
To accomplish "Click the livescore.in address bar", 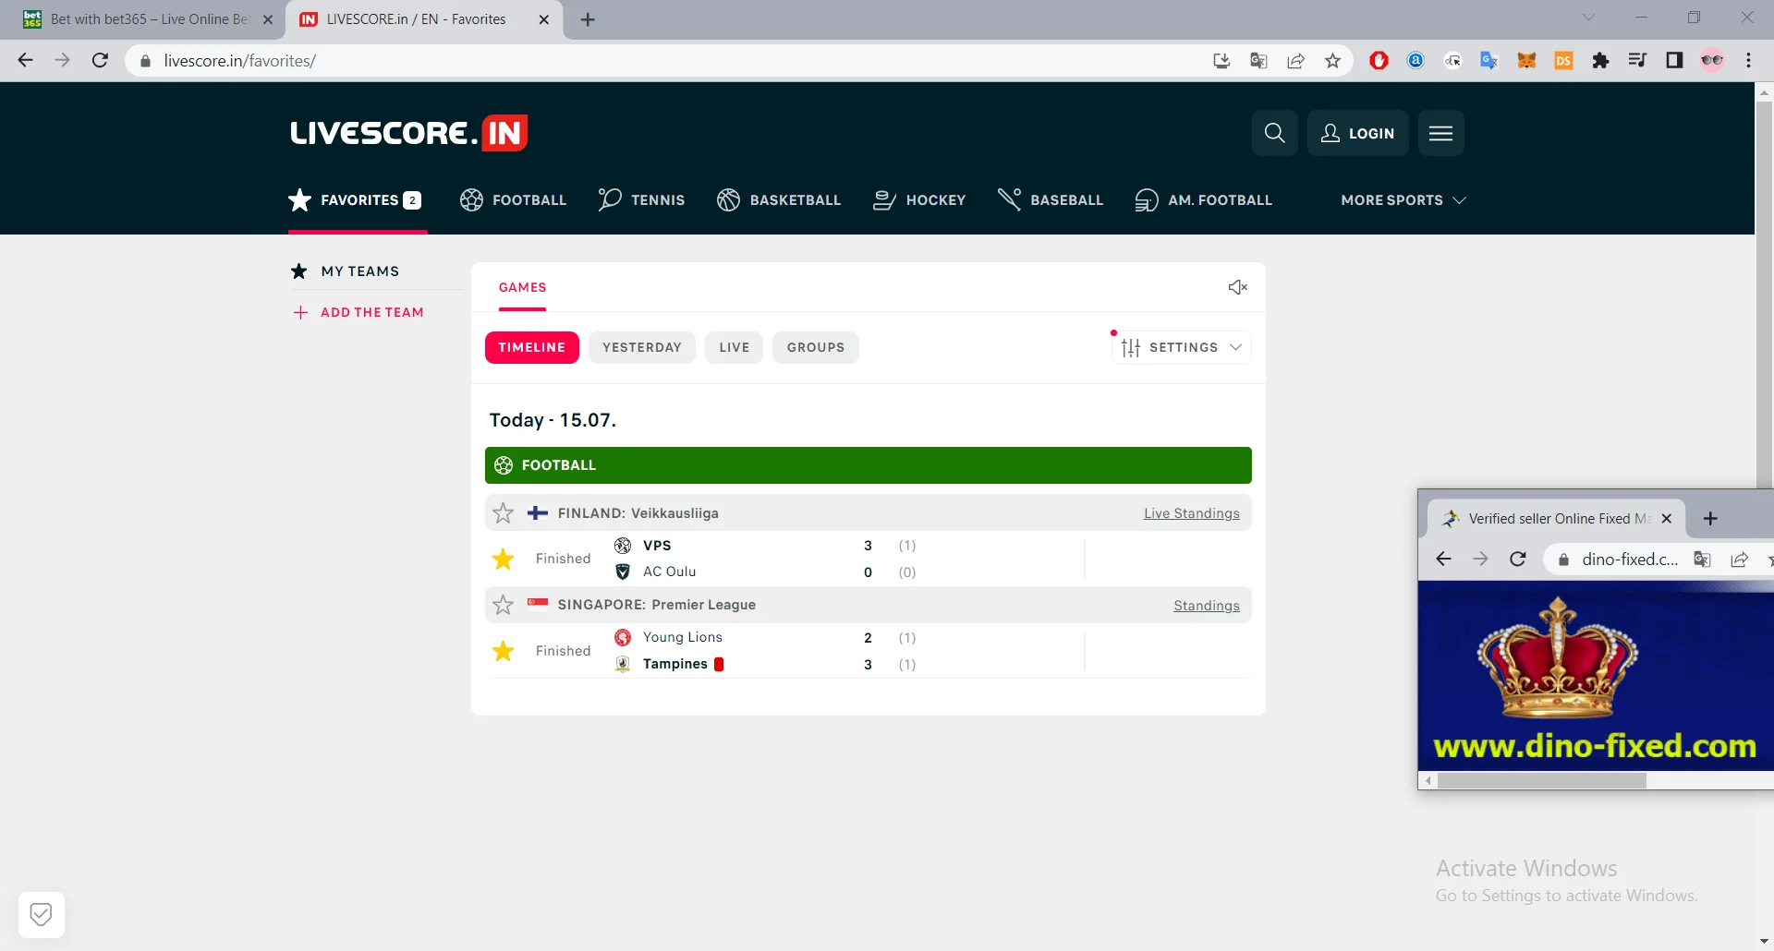I will click(647, 61).
